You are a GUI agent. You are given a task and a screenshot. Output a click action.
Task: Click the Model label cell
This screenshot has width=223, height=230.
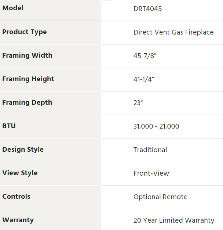(x=13, y=8)
